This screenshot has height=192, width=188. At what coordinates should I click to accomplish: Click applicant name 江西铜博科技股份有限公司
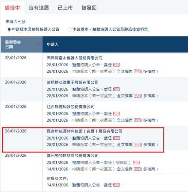pyautogui.click(x=71, y=107)
